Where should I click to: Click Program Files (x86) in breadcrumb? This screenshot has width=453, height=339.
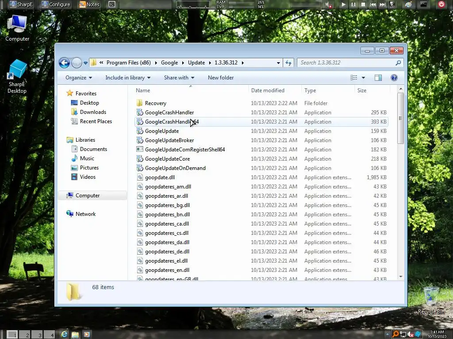(129, 63)
